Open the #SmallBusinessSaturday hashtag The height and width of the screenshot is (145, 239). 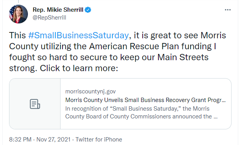pyautogui.click(x=79, y=36)
